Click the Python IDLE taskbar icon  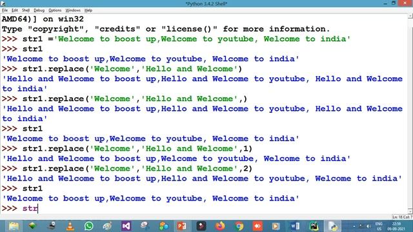point(333,226)
